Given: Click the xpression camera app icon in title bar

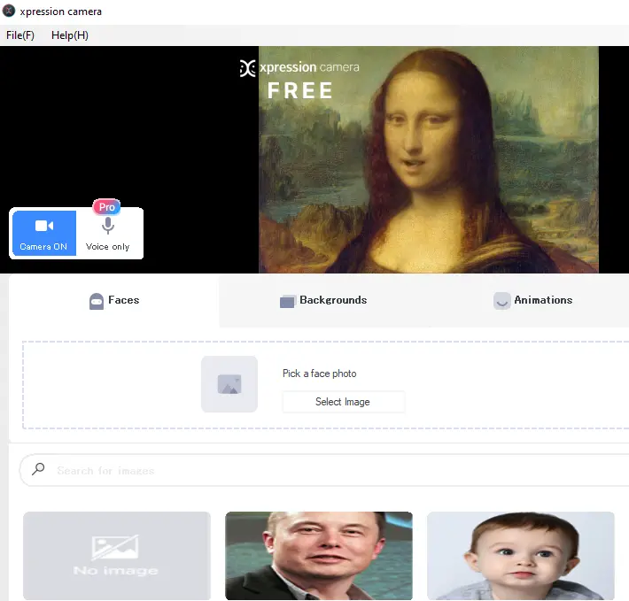Looking at the screenshot, I should 9,11.
